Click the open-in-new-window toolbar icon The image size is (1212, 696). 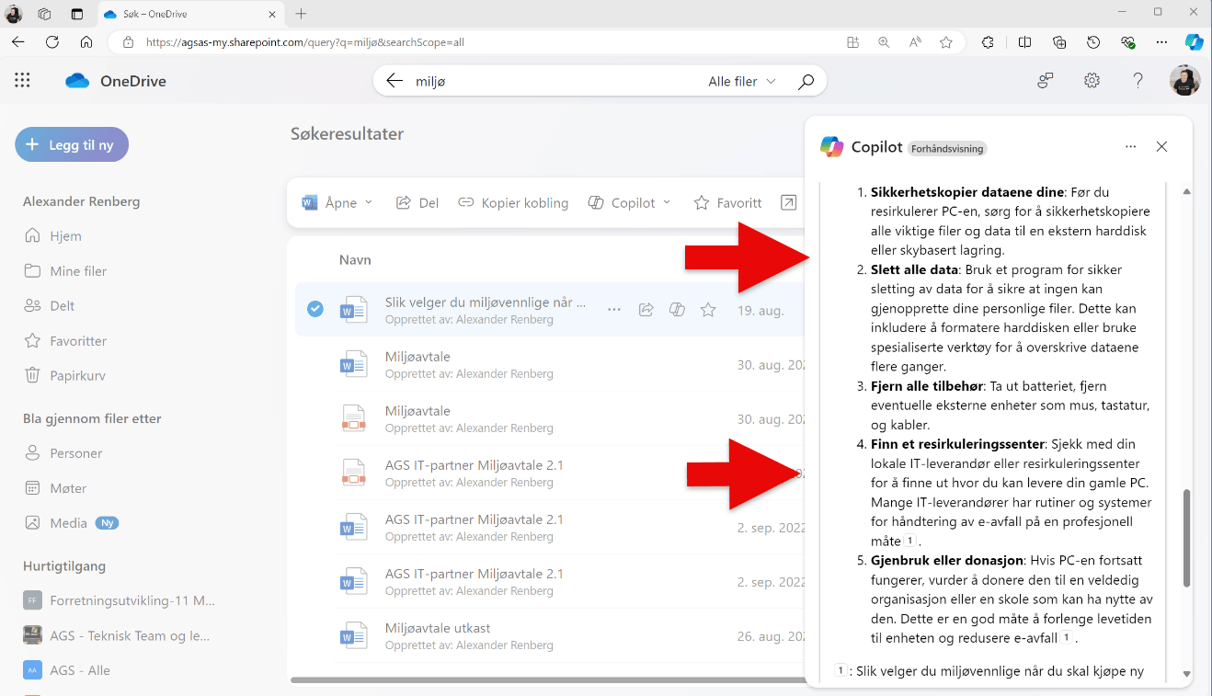click(x=788, y=202)
